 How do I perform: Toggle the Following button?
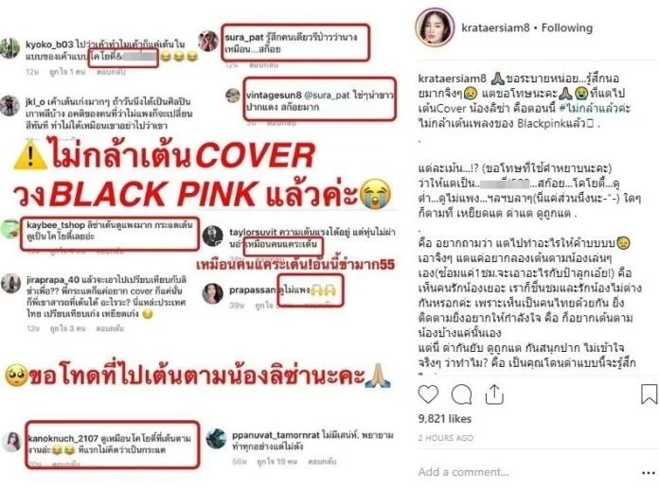[x=567, y=27]
